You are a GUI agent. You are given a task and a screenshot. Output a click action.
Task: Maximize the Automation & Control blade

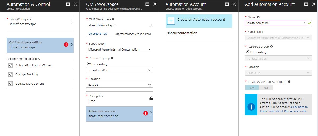(68, 4)
